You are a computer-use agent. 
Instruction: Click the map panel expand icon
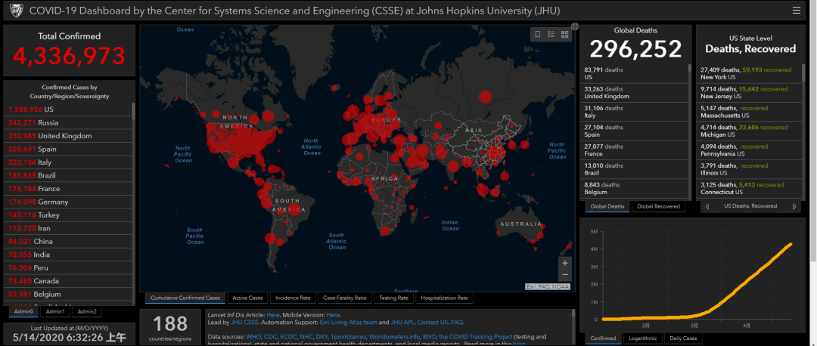point(575,26)
